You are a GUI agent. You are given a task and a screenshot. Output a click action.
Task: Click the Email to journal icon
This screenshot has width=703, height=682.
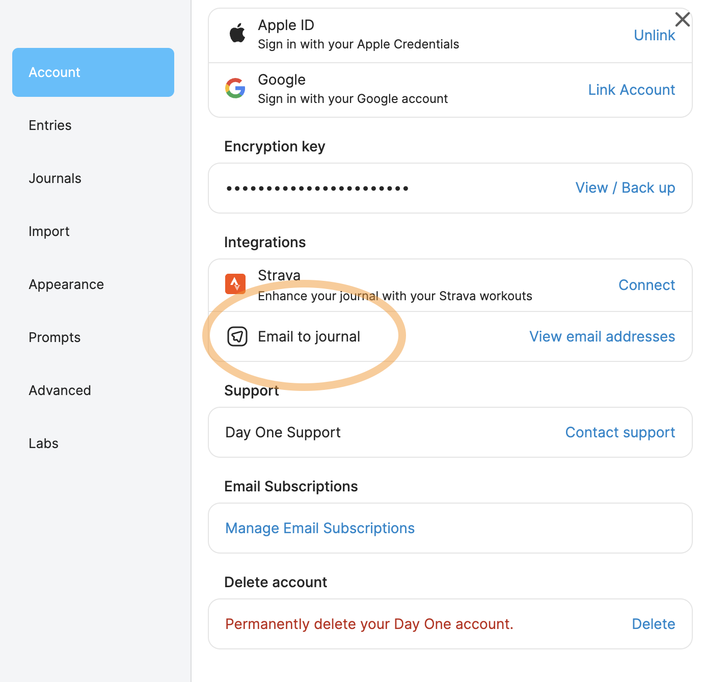point(237,336)
